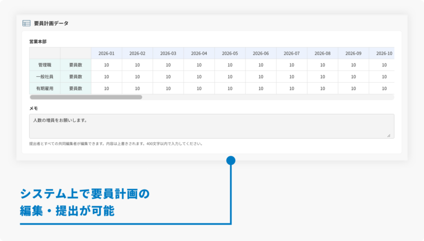Select the 2026-09 column header

(354, 53)
